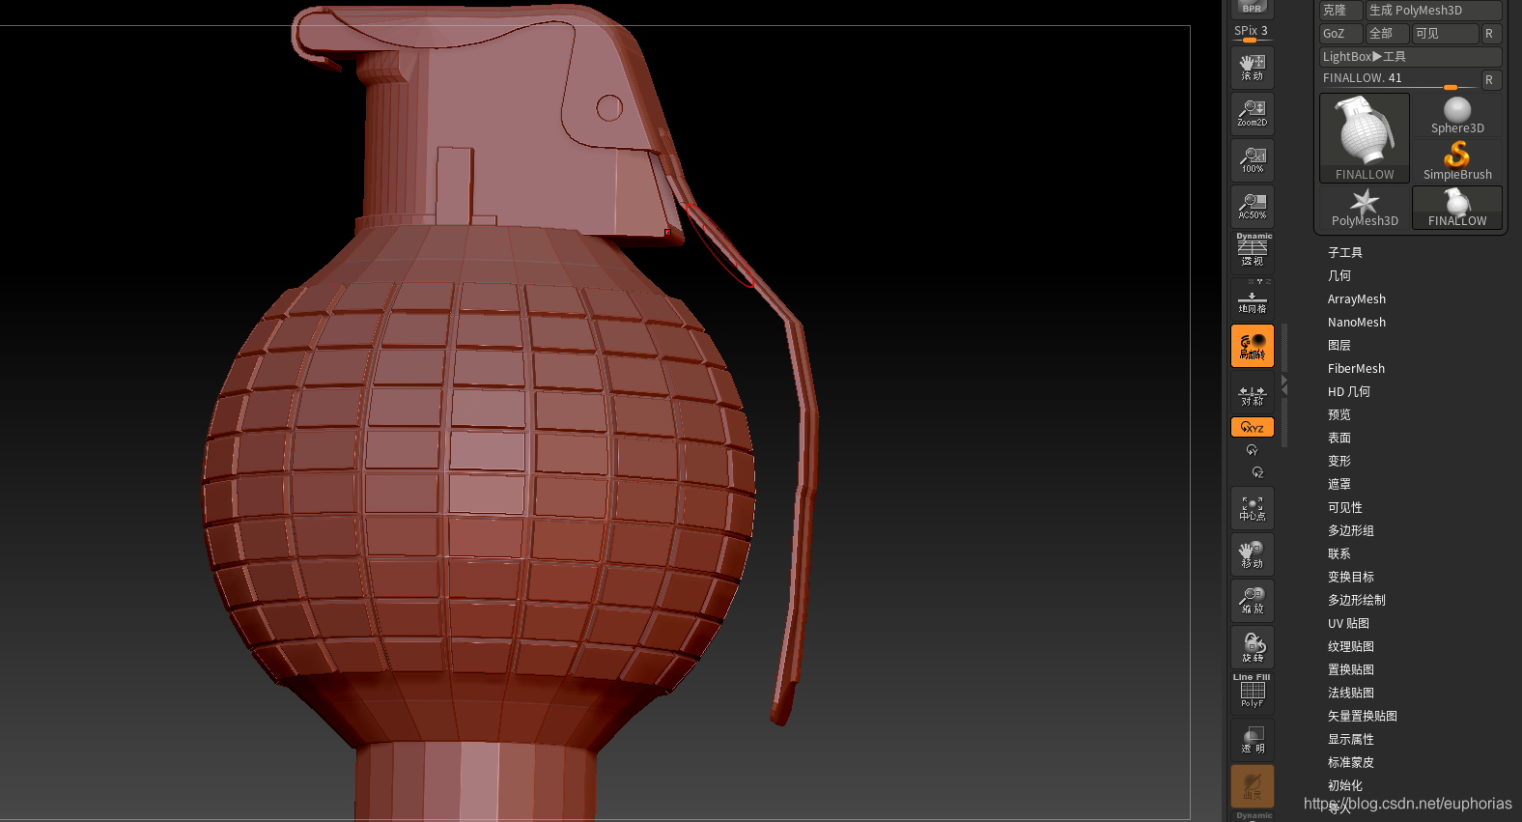Click the palette divider collapse arrows
The height and width of the screenshot is (822, 1522).
pyautogui.click(x=1284, y=384)
